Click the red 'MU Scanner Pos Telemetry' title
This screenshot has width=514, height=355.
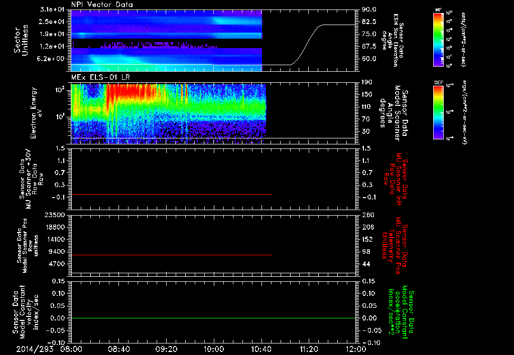pos(395,246)
